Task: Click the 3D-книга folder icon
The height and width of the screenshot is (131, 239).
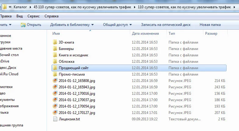Action: 55,42
